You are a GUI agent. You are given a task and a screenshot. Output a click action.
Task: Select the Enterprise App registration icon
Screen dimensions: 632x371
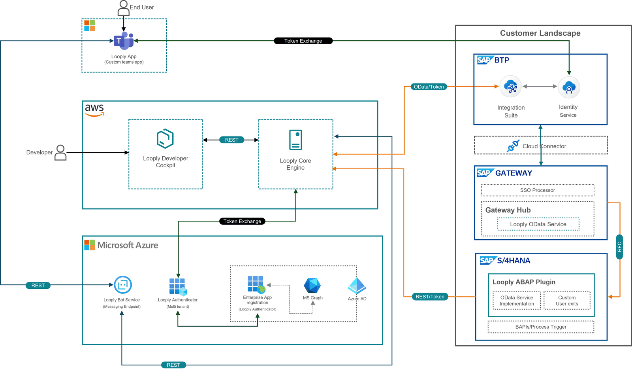click(x=256, y=284)
